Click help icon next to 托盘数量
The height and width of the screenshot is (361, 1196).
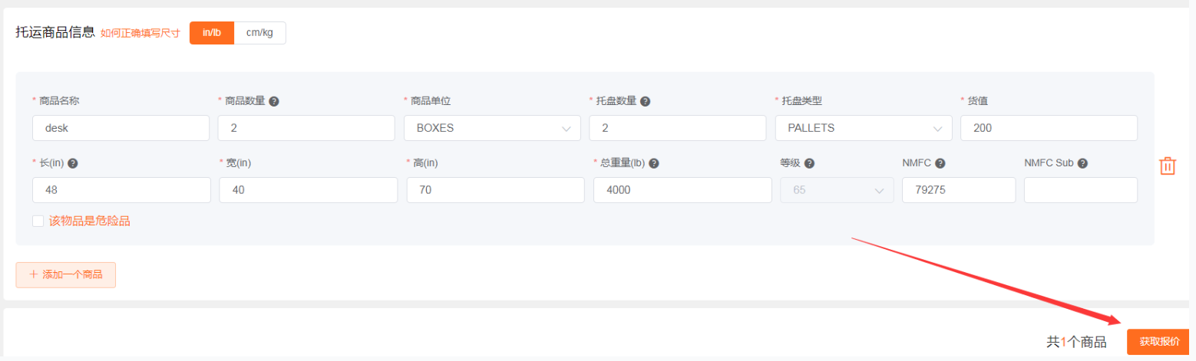pos(646,101)
